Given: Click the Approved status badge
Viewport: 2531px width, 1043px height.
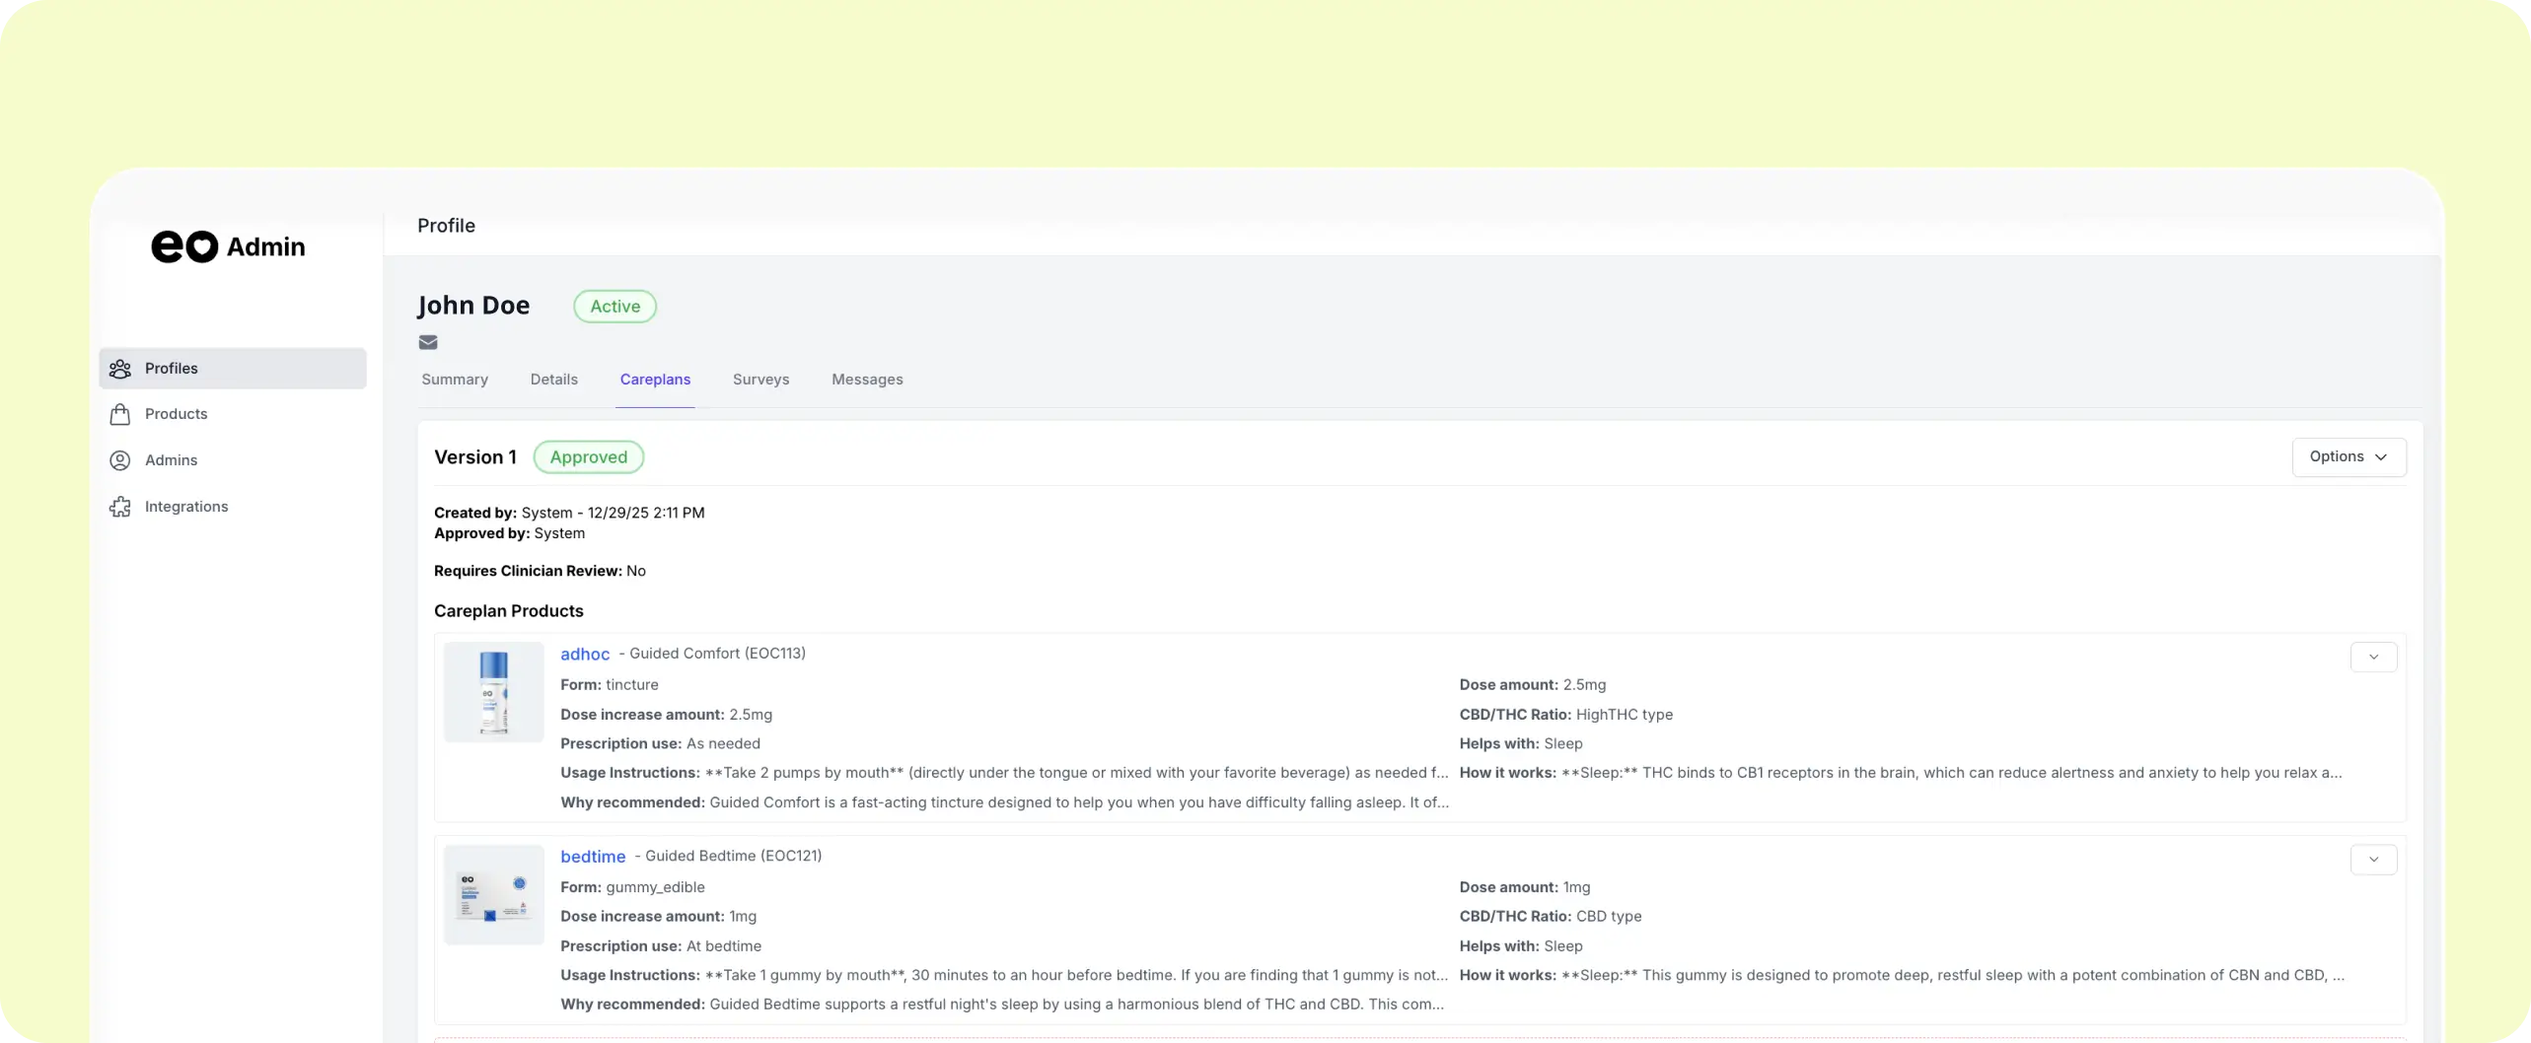Looking at the screenshot, I should (x=588, y=456).
